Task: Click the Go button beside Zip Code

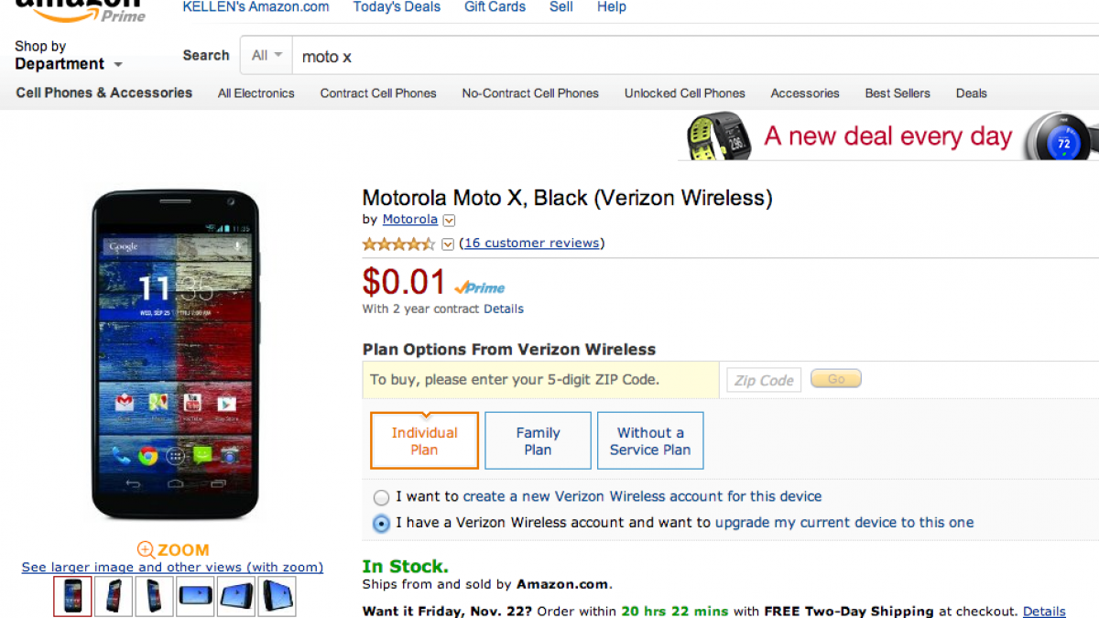Action: click(835, 379)
